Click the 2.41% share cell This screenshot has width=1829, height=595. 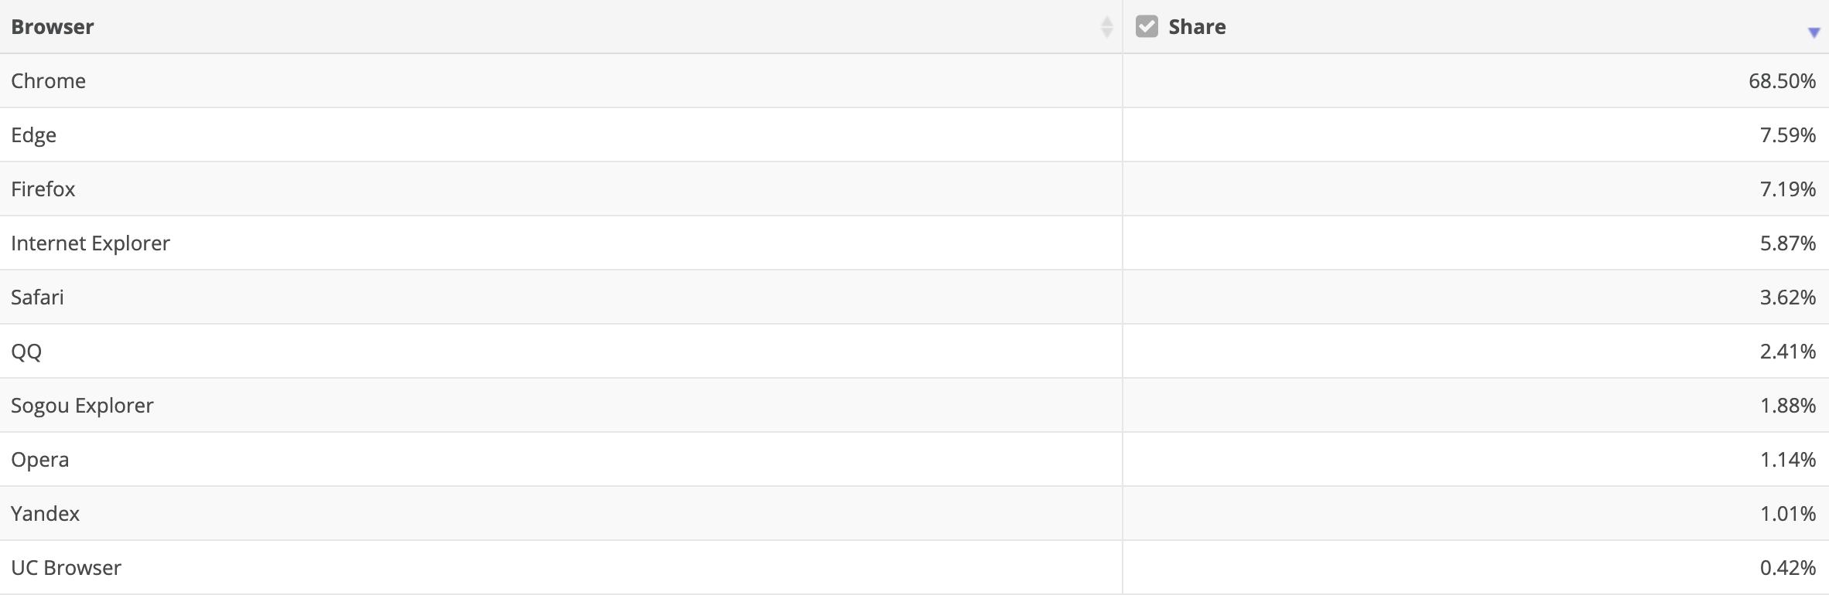(x=1787, y=352)
